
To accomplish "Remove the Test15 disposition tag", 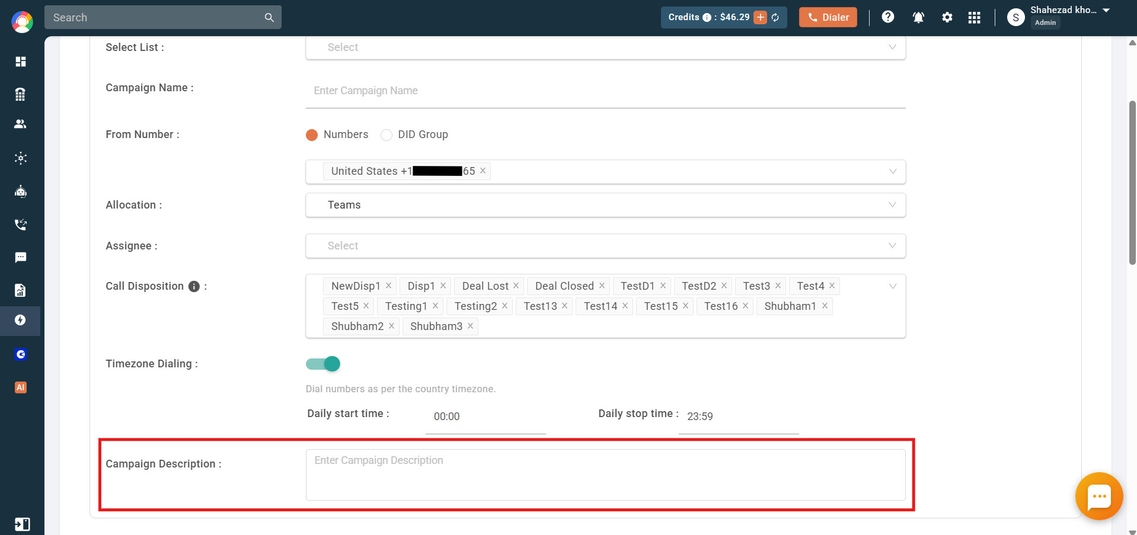I will (685, 306).
